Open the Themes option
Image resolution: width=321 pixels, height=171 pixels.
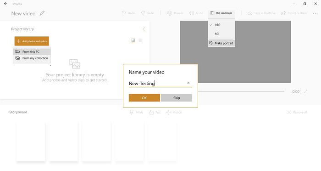(x=175, y=13)
